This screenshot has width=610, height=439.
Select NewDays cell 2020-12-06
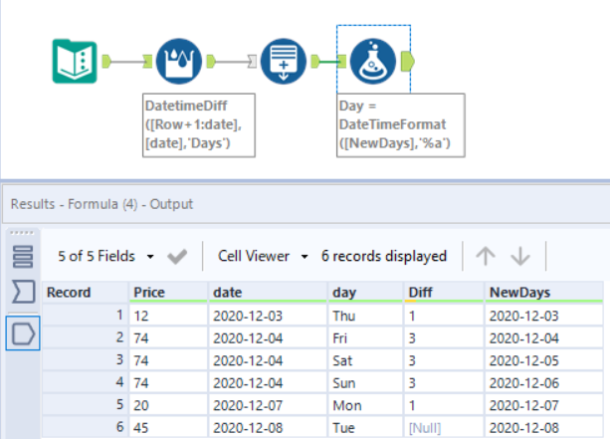click(x=544, y=383)
